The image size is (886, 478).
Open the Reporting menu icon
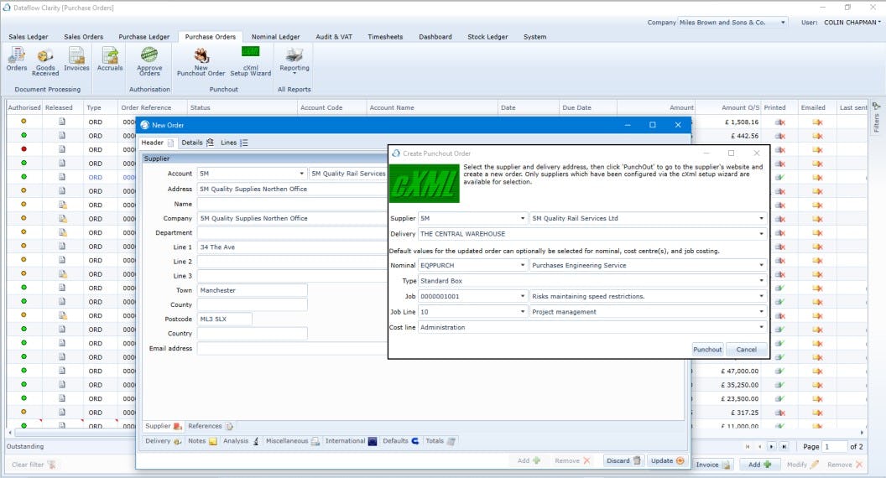coord(294,61)
